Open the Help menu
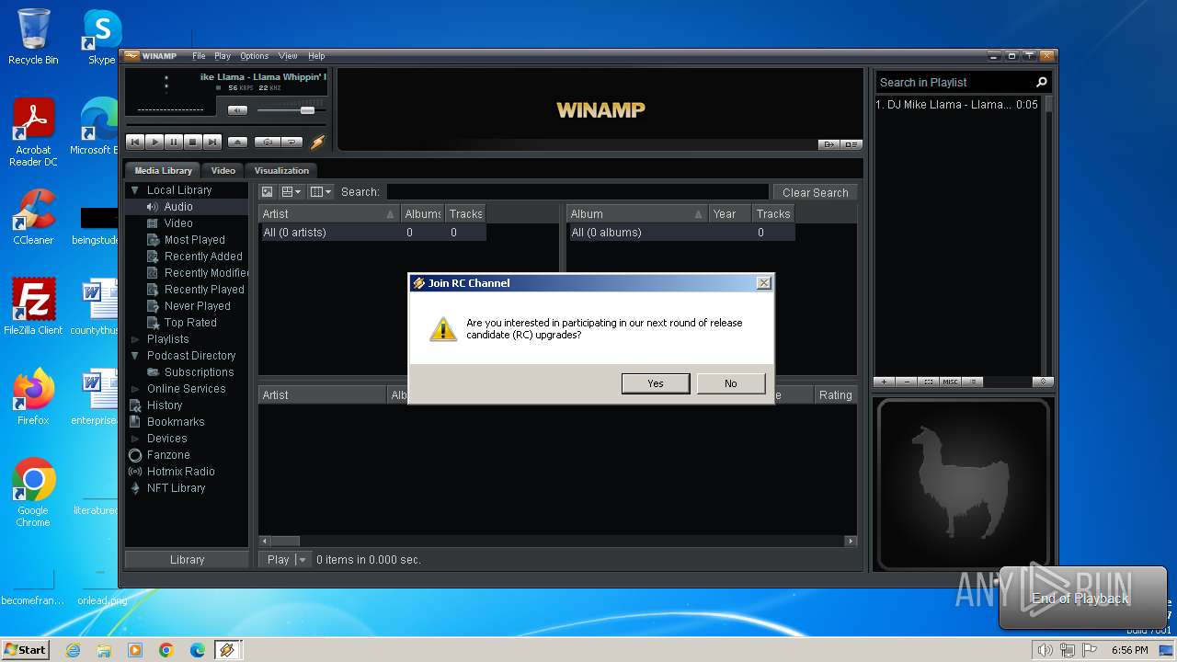Viewport: 1177px width, 662px height. coord(316,56)
